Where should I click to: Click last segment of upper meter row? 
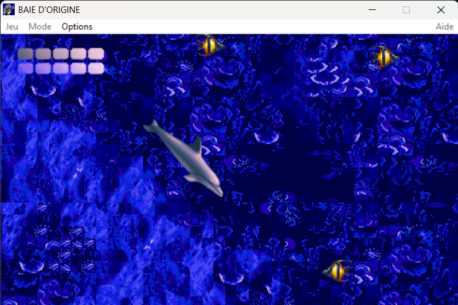pyautogui.click(x=96, y=54)
